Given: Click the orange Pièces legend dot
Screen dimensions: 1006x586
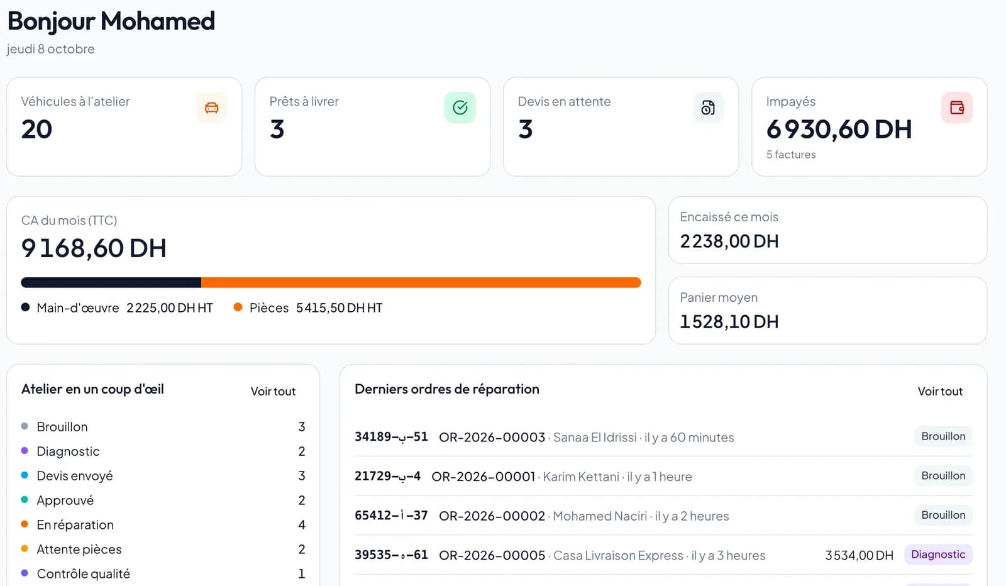Looking at the screenshot, I should point(238,307).
